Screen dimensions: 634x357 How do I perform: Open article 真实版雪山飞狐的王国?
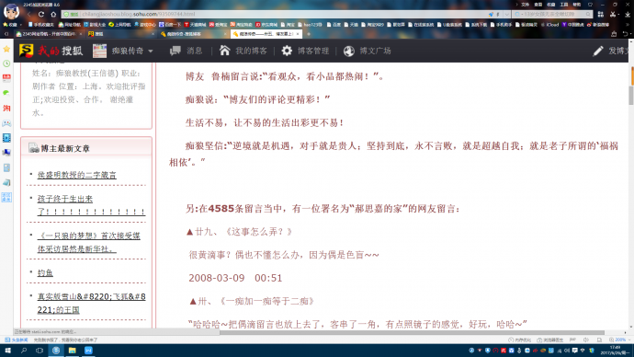point(91,303)
